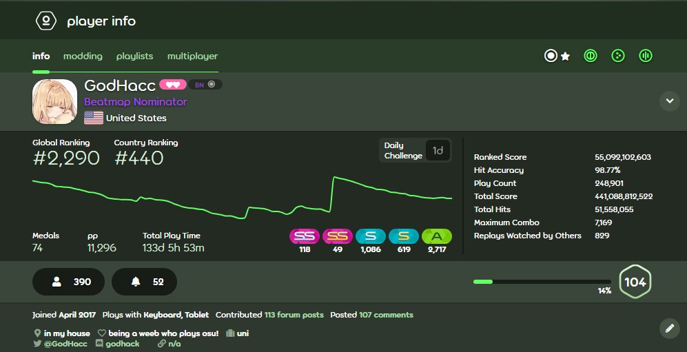Click the Twitter bird icon

37,344
